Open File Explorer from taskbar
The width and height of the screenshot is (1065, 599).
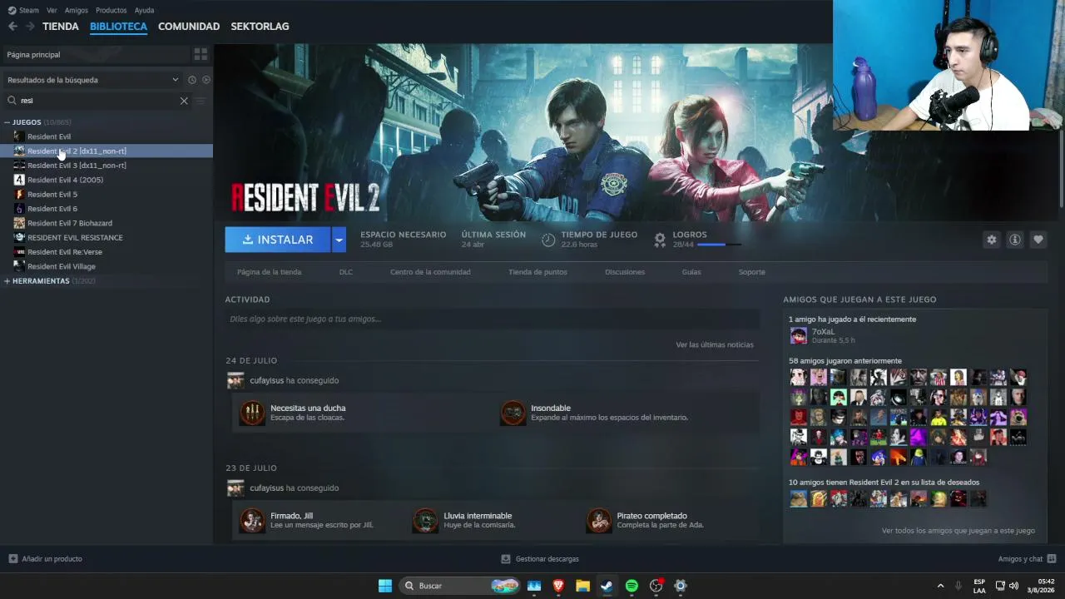tap(582, 586)
